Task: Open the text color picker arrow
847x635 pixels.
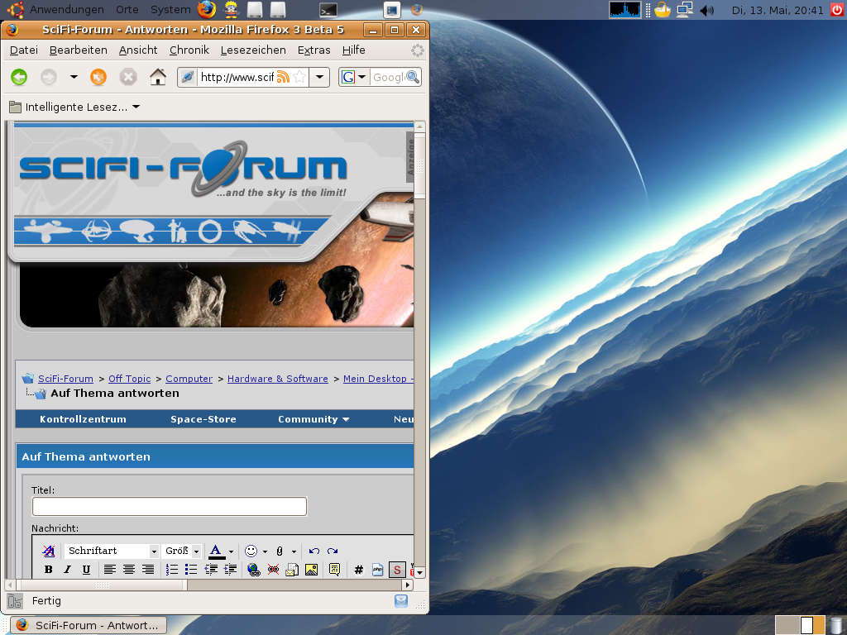Action: pos(231,551)
